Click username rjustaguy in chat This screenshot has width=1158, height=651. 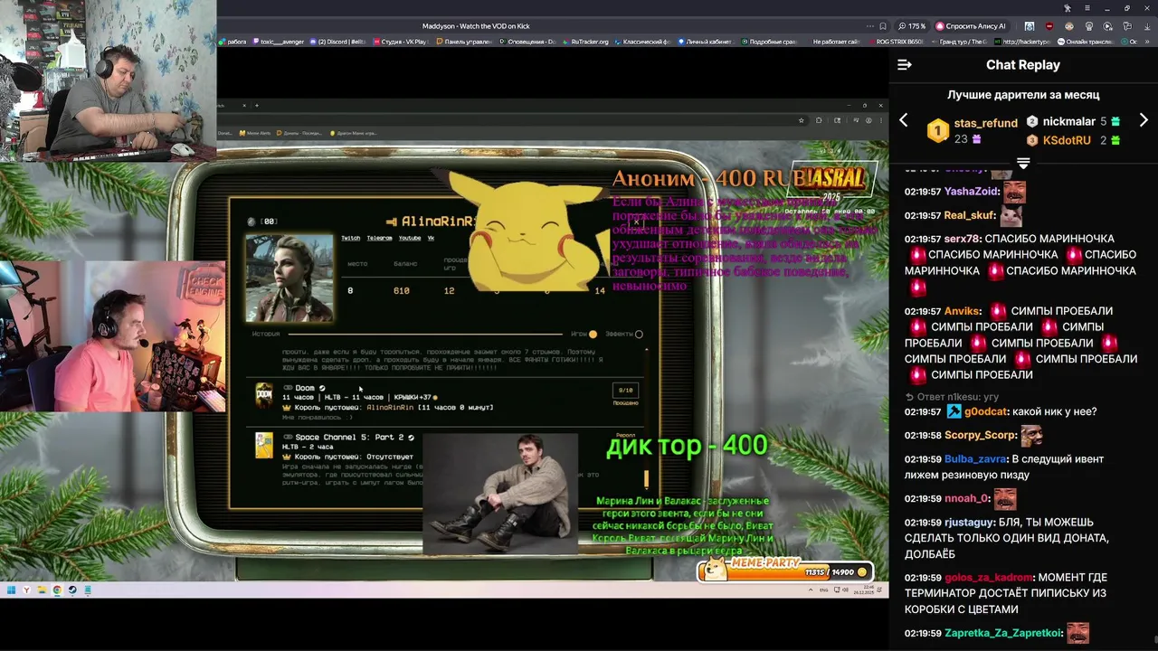969,522
